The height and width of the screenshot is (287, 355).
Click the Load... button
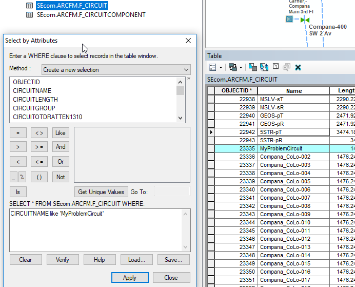pos(136,260)
